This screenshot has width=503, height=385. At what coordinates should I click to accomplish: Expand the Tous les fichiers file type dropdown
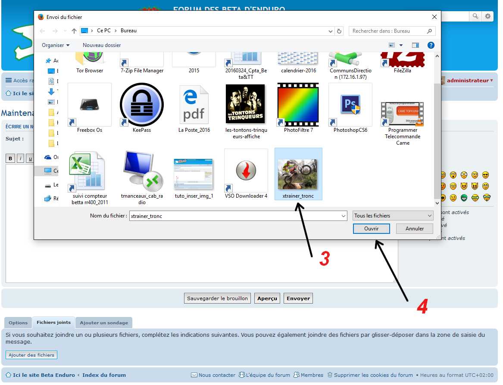(393, 216)
